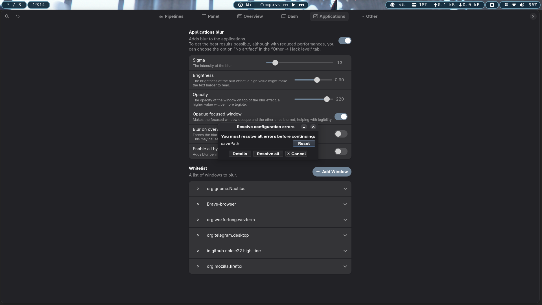Remove Brave-browser from whitelist

[x=198, y=204]
